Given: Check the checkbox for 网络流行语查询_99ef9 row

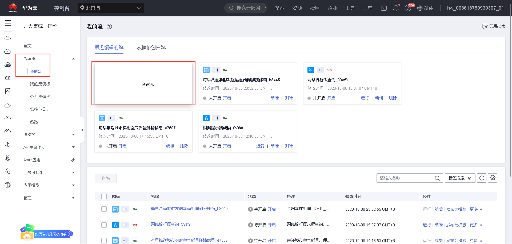Looking at the screenshot, I should point(104,225).
